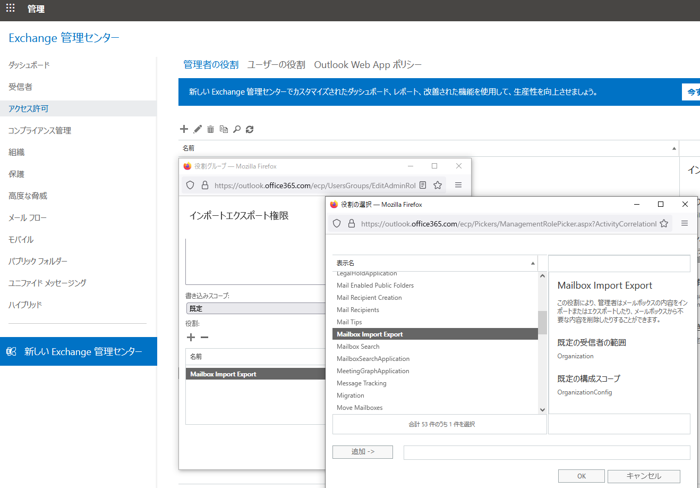Toggle tracking protection shield in the address bar
700x488 pixels.
click(336, 223)
